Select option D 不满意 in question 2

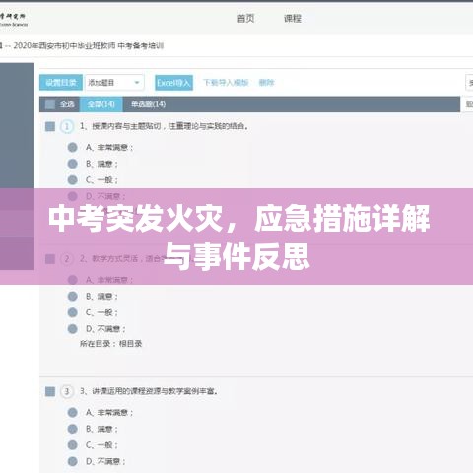point(72,329)
